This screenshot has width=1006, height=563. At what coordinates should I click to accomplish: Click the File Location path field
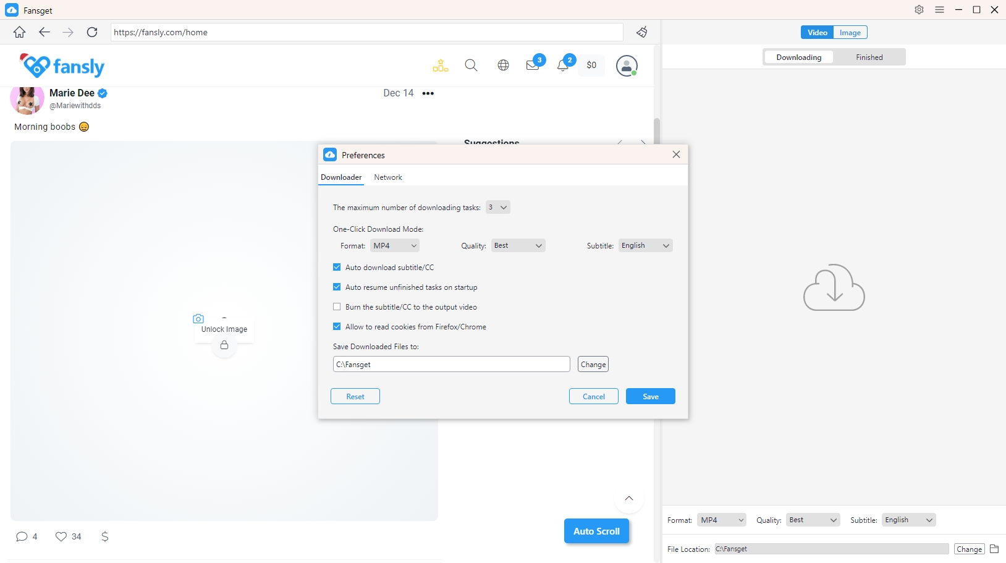832,549
